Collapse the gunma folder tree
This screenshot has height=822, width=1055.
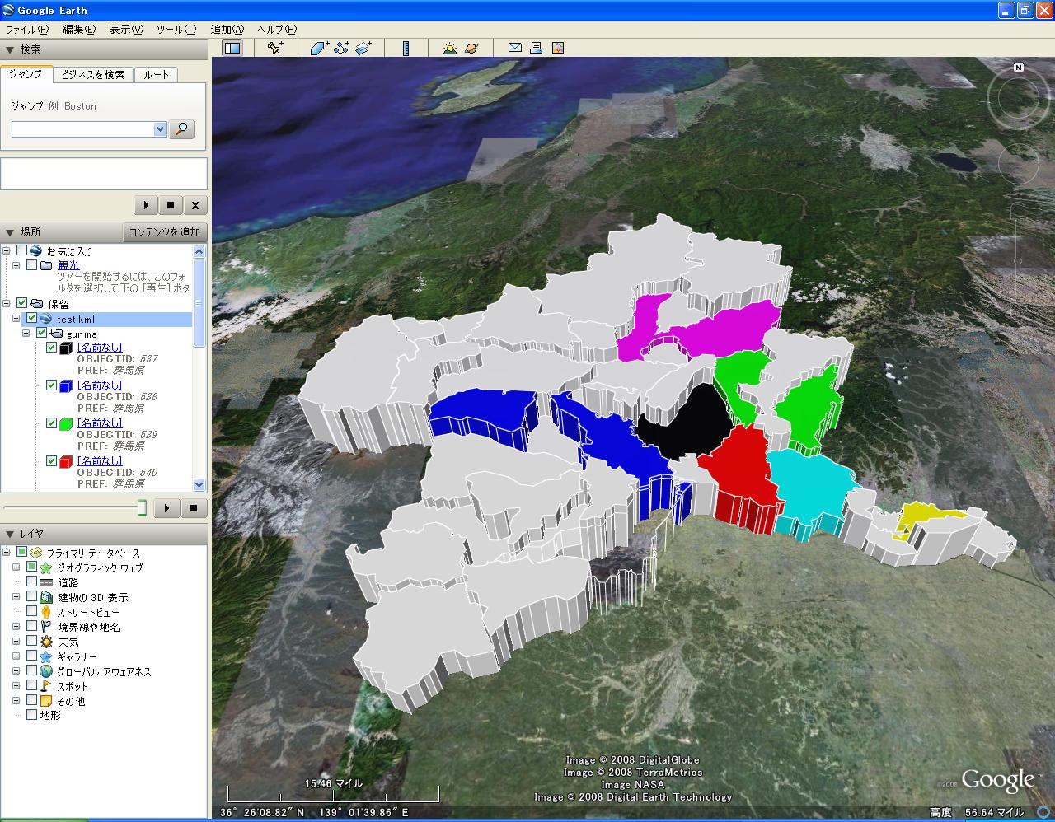(x=26, y=334)
